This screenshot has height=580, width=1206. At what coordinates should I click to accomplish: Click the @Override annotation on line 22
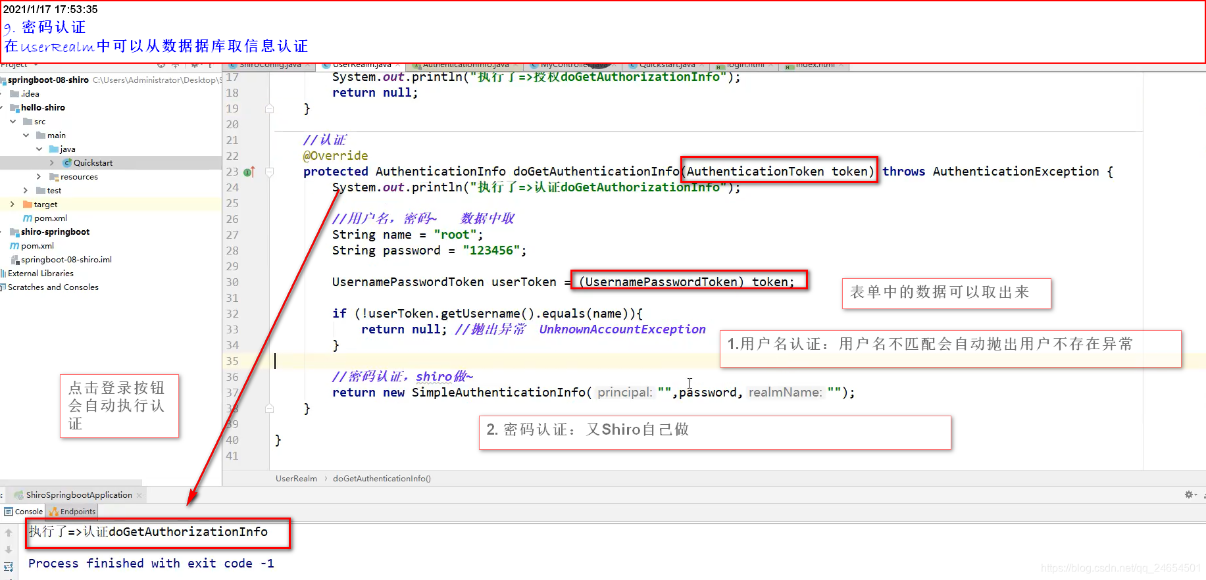(336, 156)
